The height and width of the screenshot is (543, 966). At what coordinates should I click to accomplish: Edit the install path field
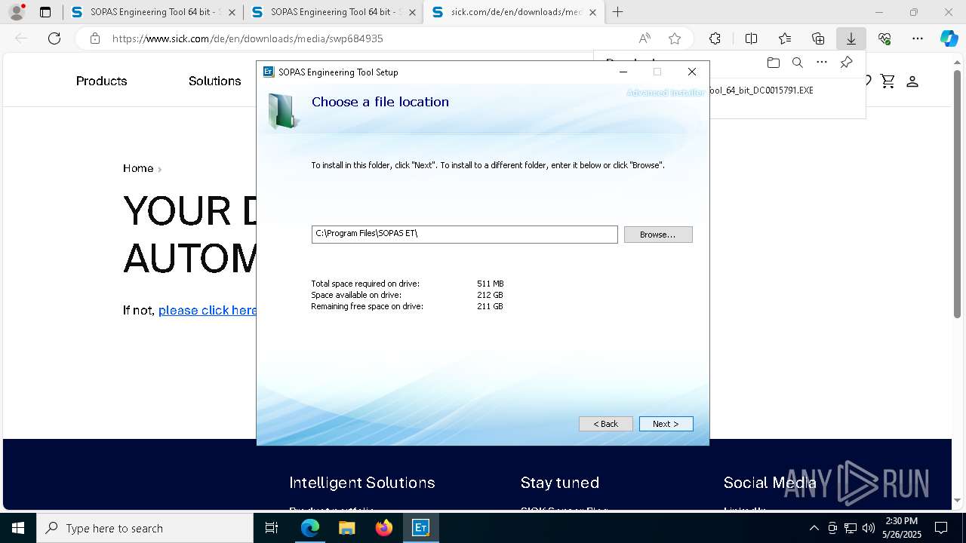(464, 234)
